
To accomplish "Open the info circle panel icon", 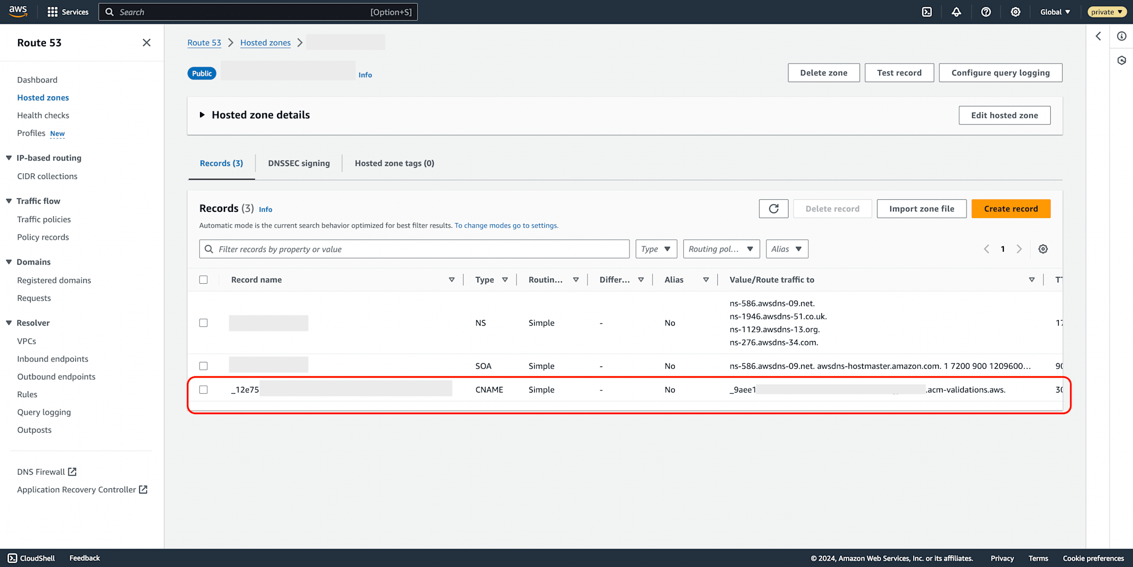I will (x=1122, y=36).
